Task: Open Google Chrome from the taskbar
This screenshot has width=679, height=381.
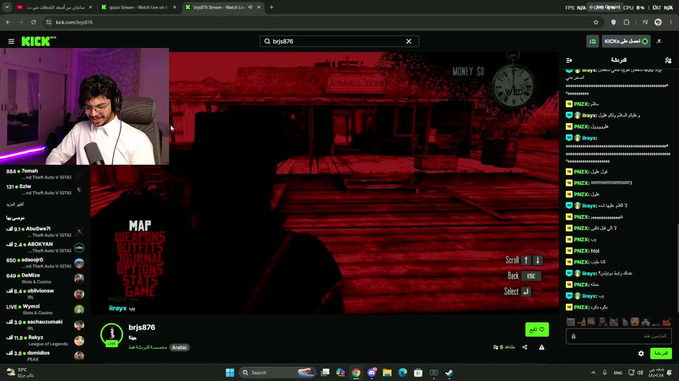Action: click(356, 373)
